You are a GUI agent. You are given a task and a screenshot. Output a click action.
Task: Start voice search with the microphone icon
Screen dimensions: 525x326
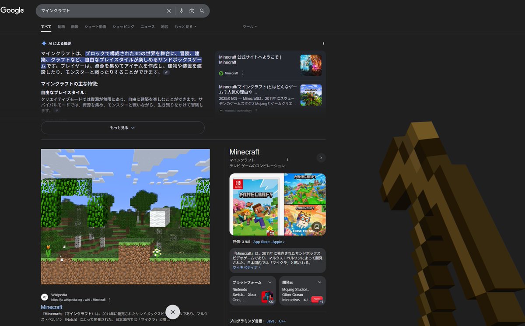pos(182,11)
